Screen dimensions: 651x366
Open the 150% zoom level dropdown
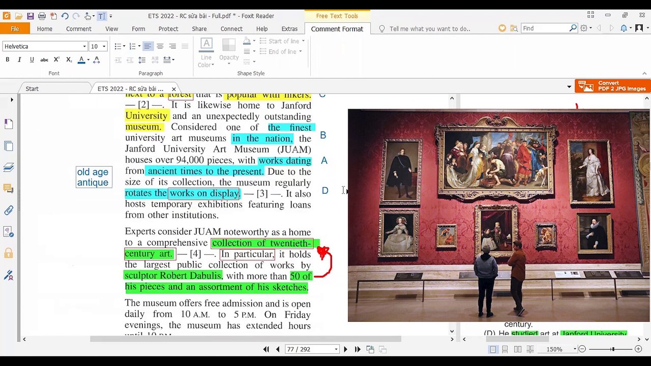(575, 349)
